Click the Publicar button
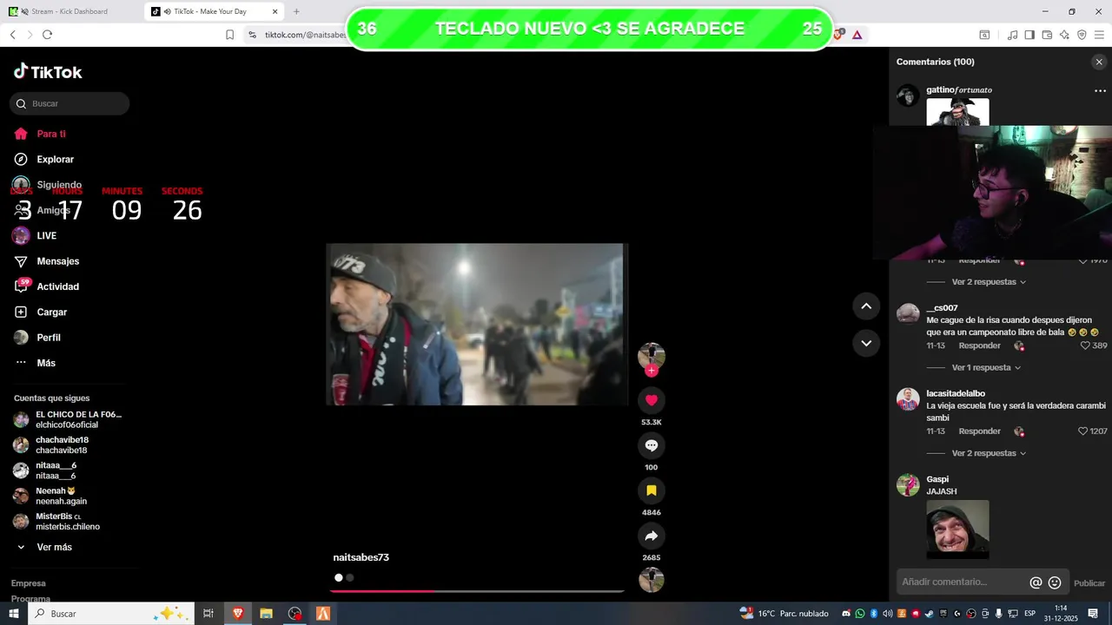 point(1089,583)
